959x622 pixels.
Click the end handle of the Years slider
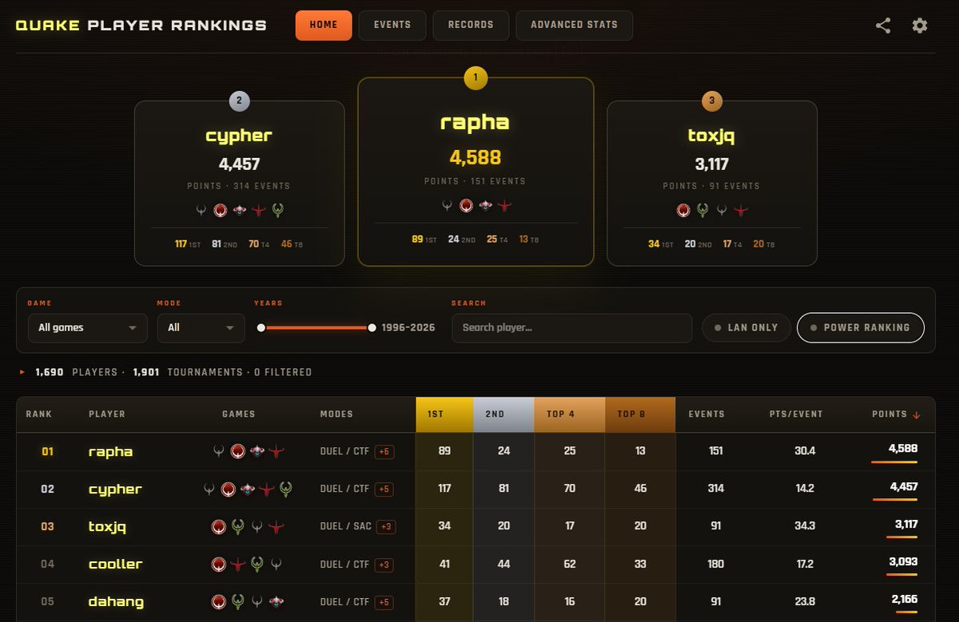(x=372, y=327)
